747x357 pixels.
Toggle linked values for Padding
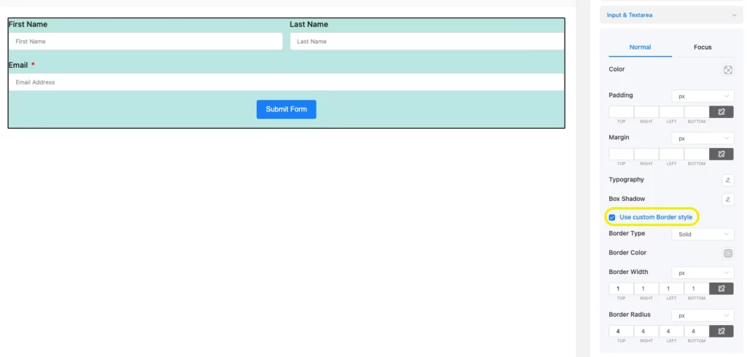tap(721, 112)
